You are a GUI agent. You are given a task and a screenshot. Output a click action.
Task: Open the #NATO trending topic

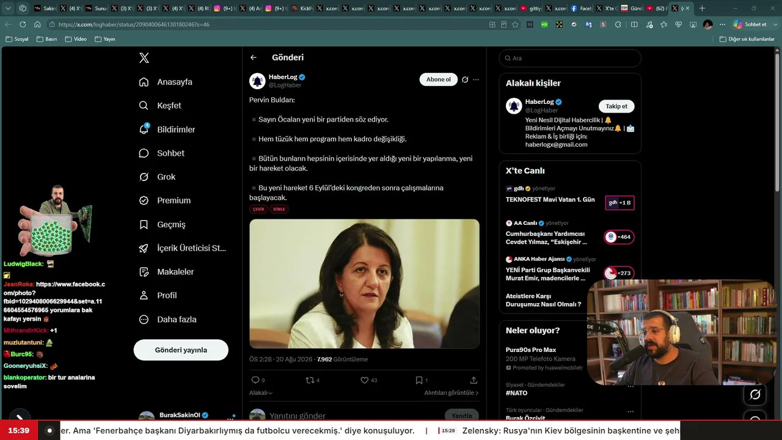pyautogui.click(x=516, y=393)
